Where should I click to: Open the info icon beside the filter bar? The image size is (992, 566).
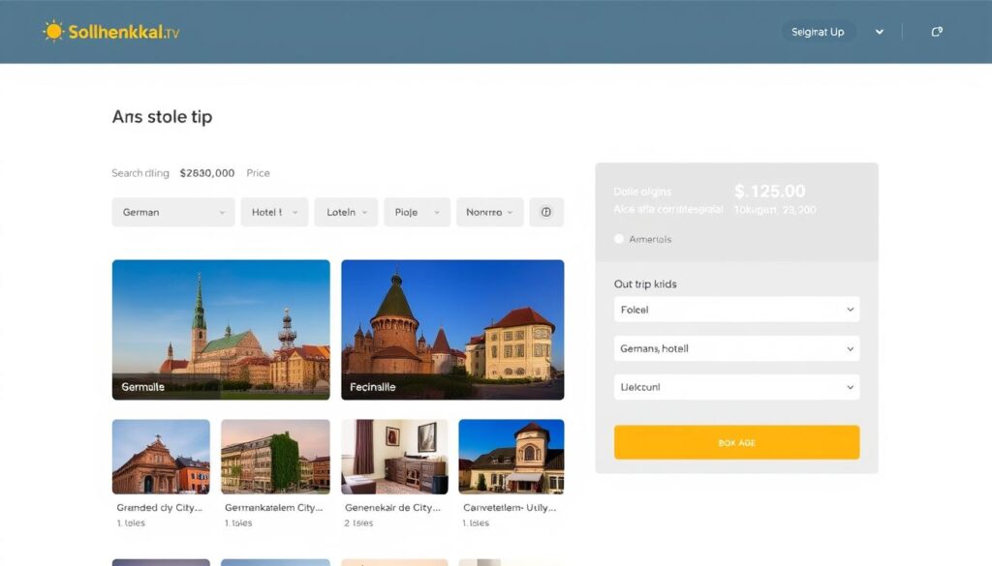tap(546, 212)
